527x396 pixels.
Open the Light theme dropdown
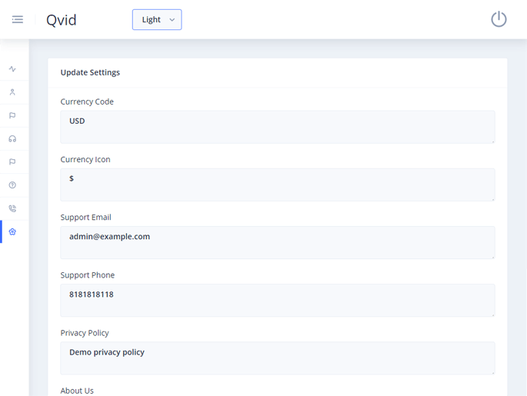(157, 20)
